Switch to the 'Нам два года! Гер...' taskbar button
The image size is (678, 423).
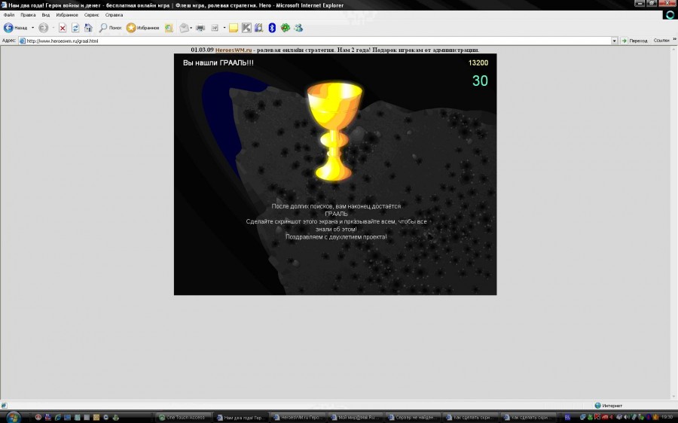(x=241, y=418)
